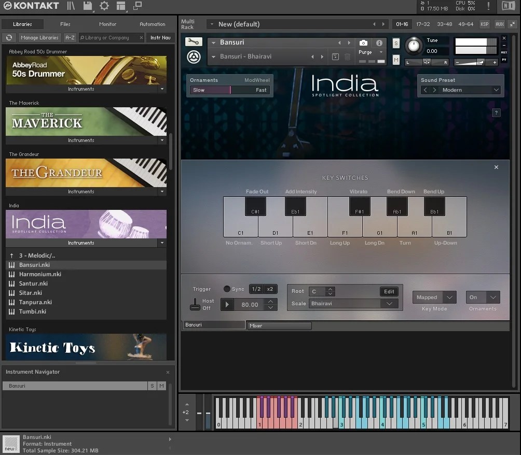Enable the Sync toggle in the Trigger section
Image resolution: width=521 pixels, height=455 pixels.
point(227,289)
